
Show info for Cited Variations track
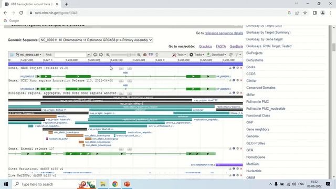point(234,169)
